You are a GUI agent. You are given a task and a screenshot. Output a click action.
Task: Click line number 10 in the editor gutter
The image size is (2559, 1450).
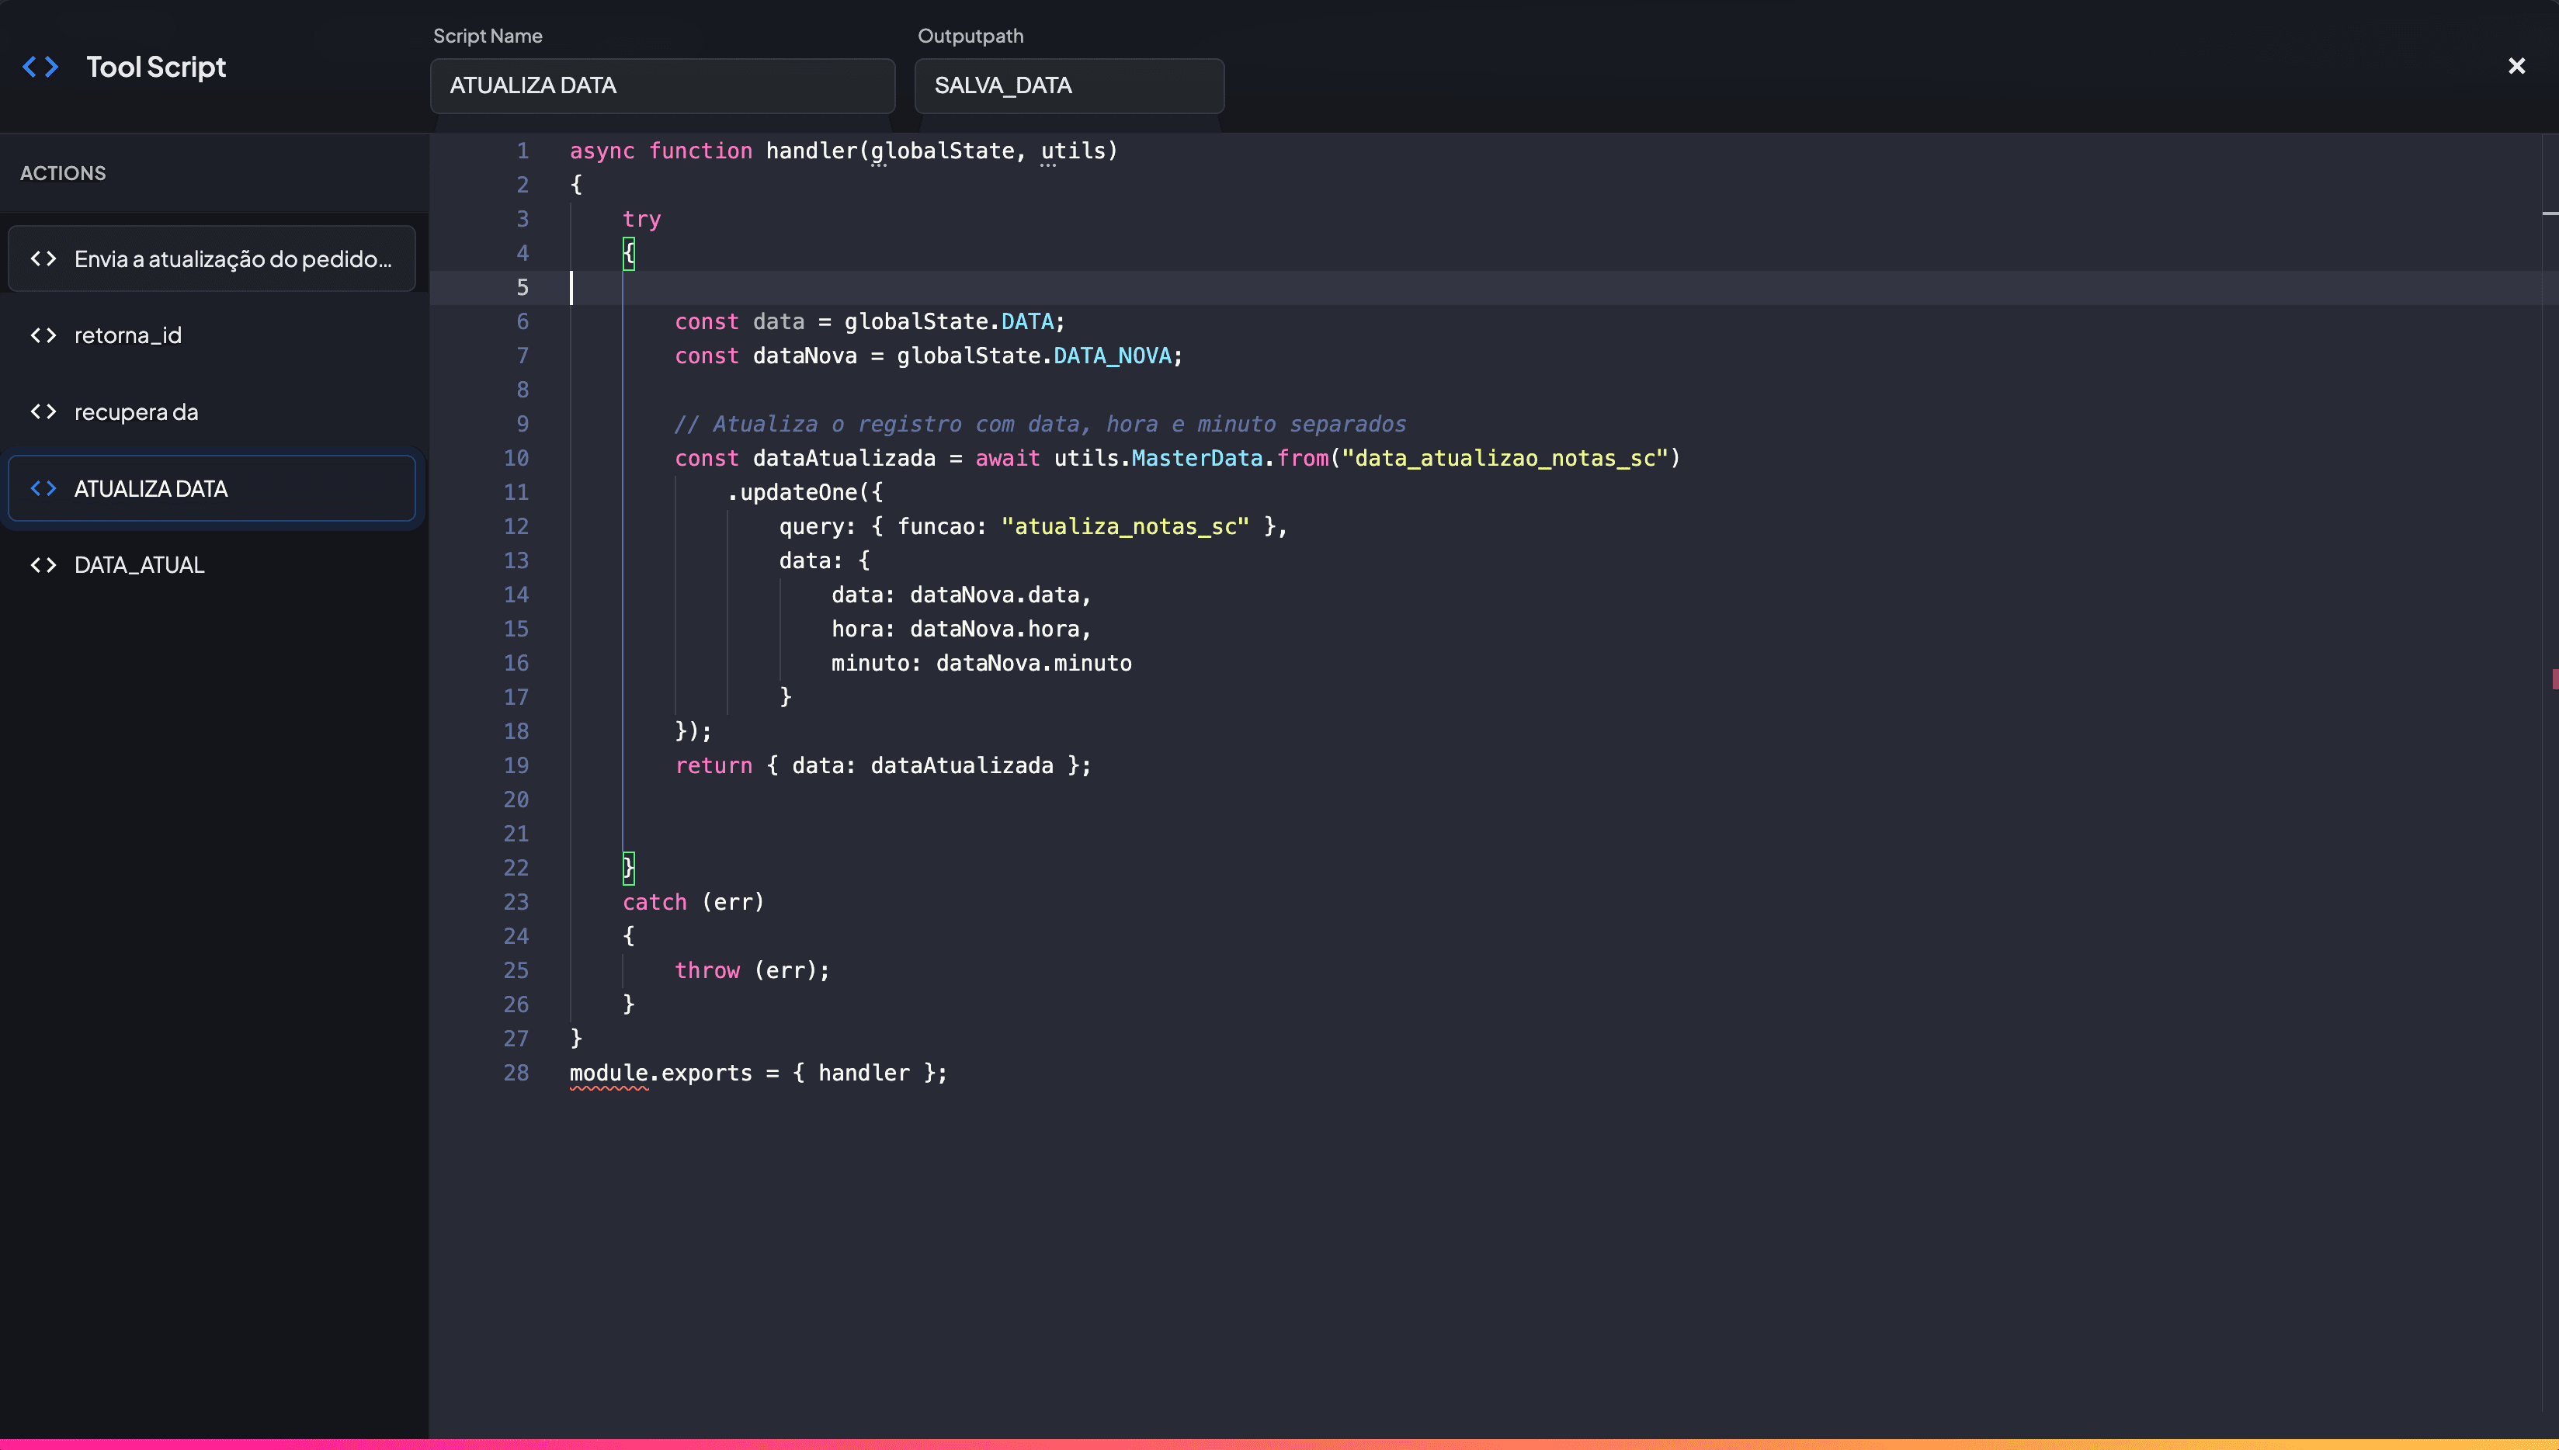click(516, 458)
